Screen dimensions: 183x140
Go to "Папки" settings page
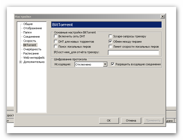point(28,32)
